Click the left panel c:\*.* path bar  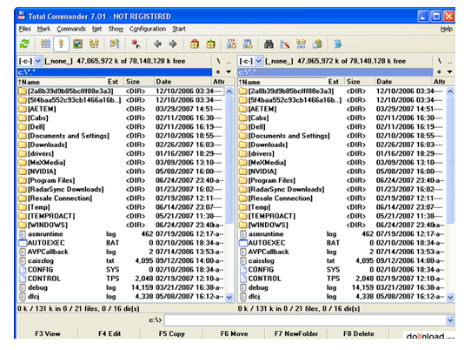coord(114,72)
